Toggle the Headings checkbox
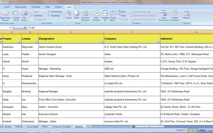The width and height of the screenshot is (213, 133). point(49,16)
